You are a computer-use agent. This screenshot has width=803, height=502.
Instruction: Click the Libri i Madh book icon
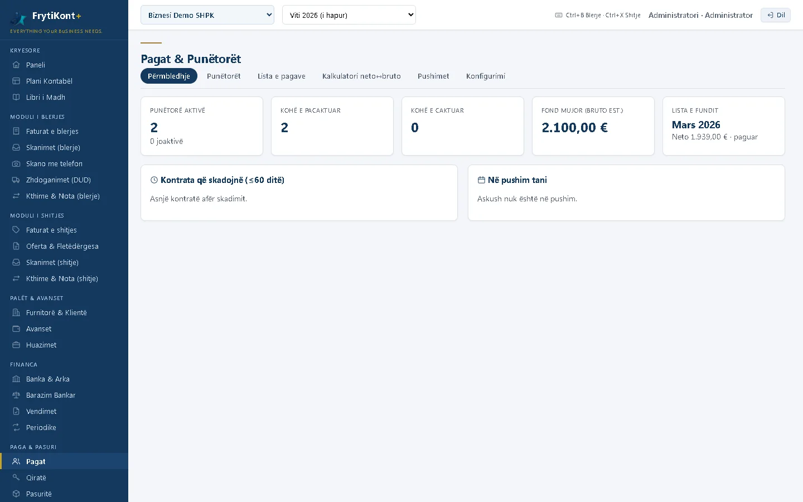(16, 97)
